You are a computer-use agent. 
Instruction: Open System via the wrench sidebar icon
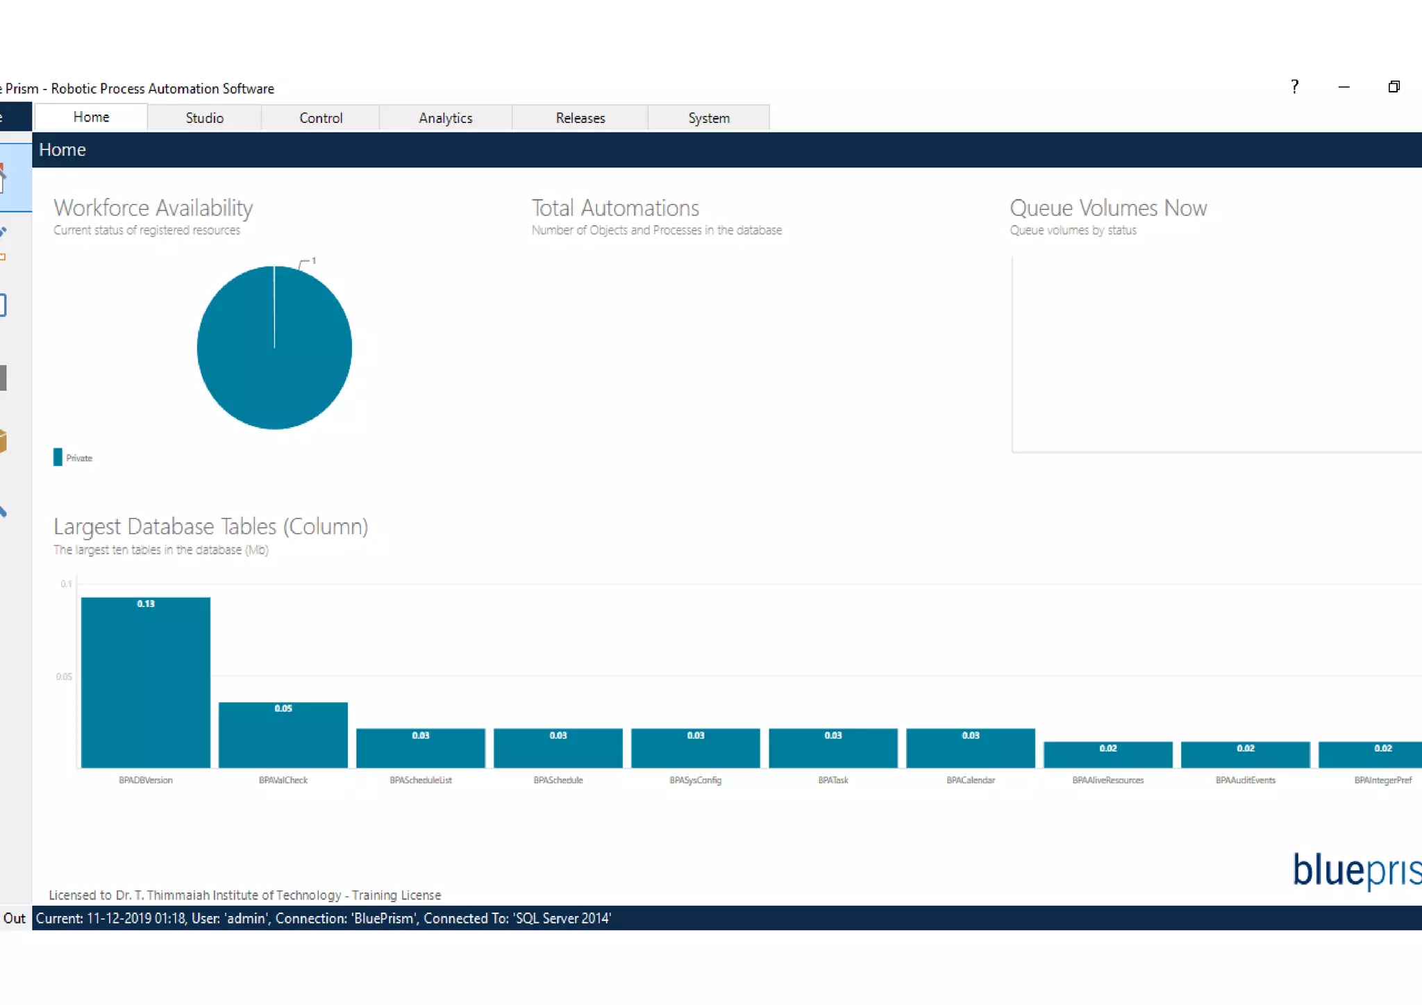pos(3,512)
